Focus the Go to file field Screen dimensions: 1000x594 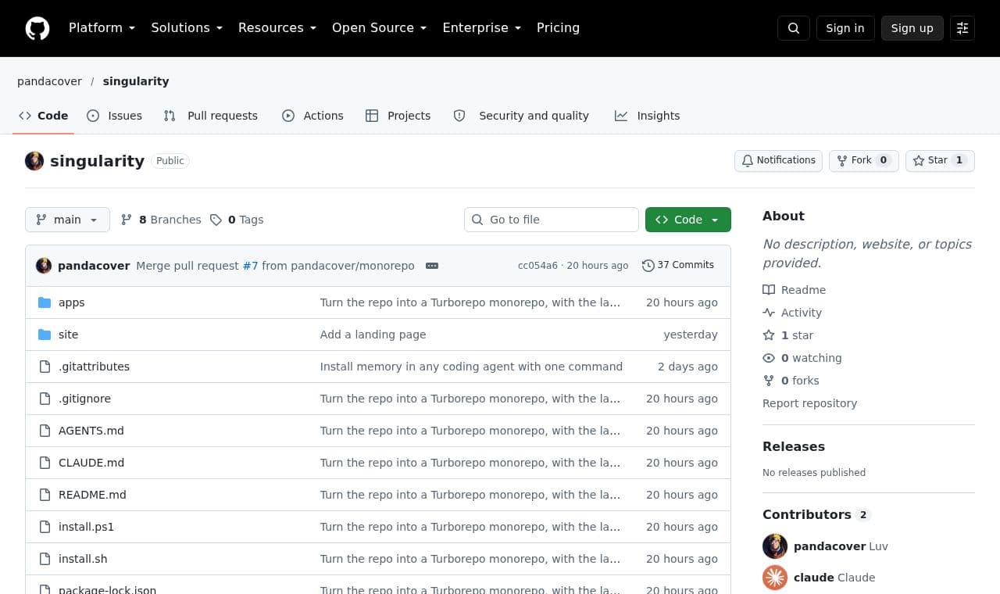click(552, 220)
